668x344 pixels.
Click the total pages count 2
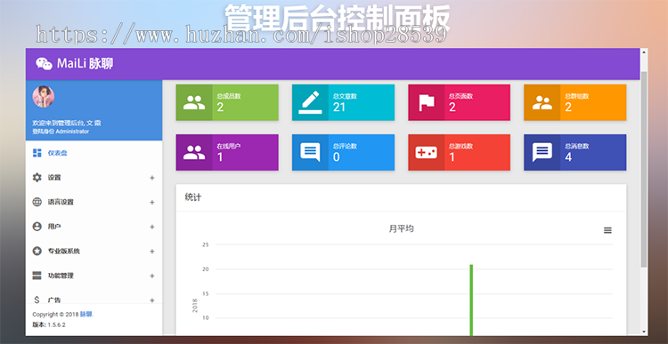(452, 108)
